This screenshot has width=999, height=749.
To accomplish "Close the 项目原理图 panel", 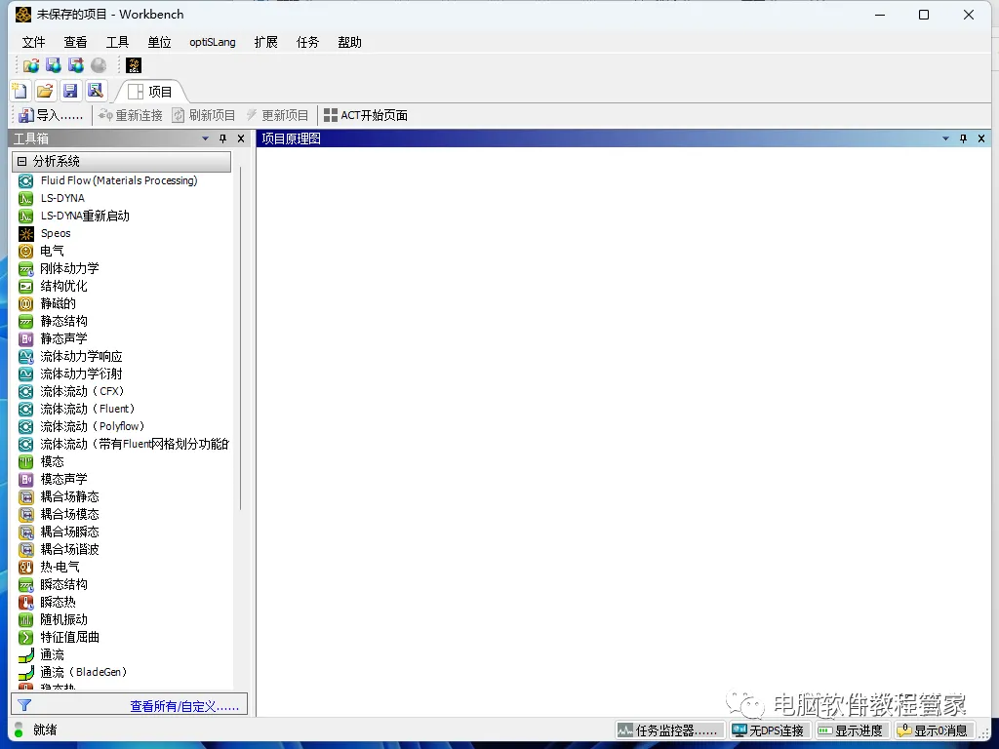I will coord(981,138).
